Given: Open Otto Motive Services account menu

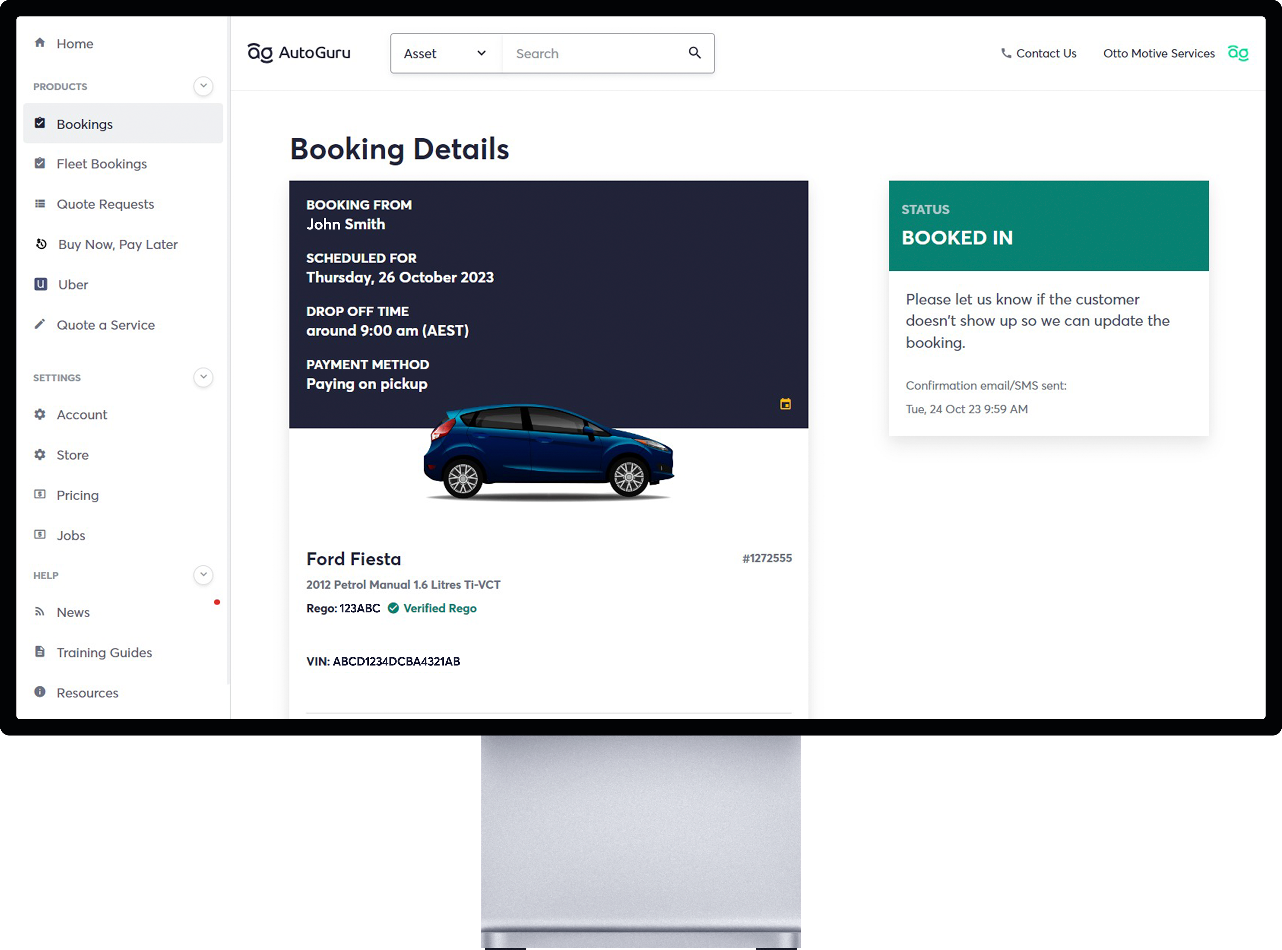Looking at the screenshot, I should (x=1158, y=53).
